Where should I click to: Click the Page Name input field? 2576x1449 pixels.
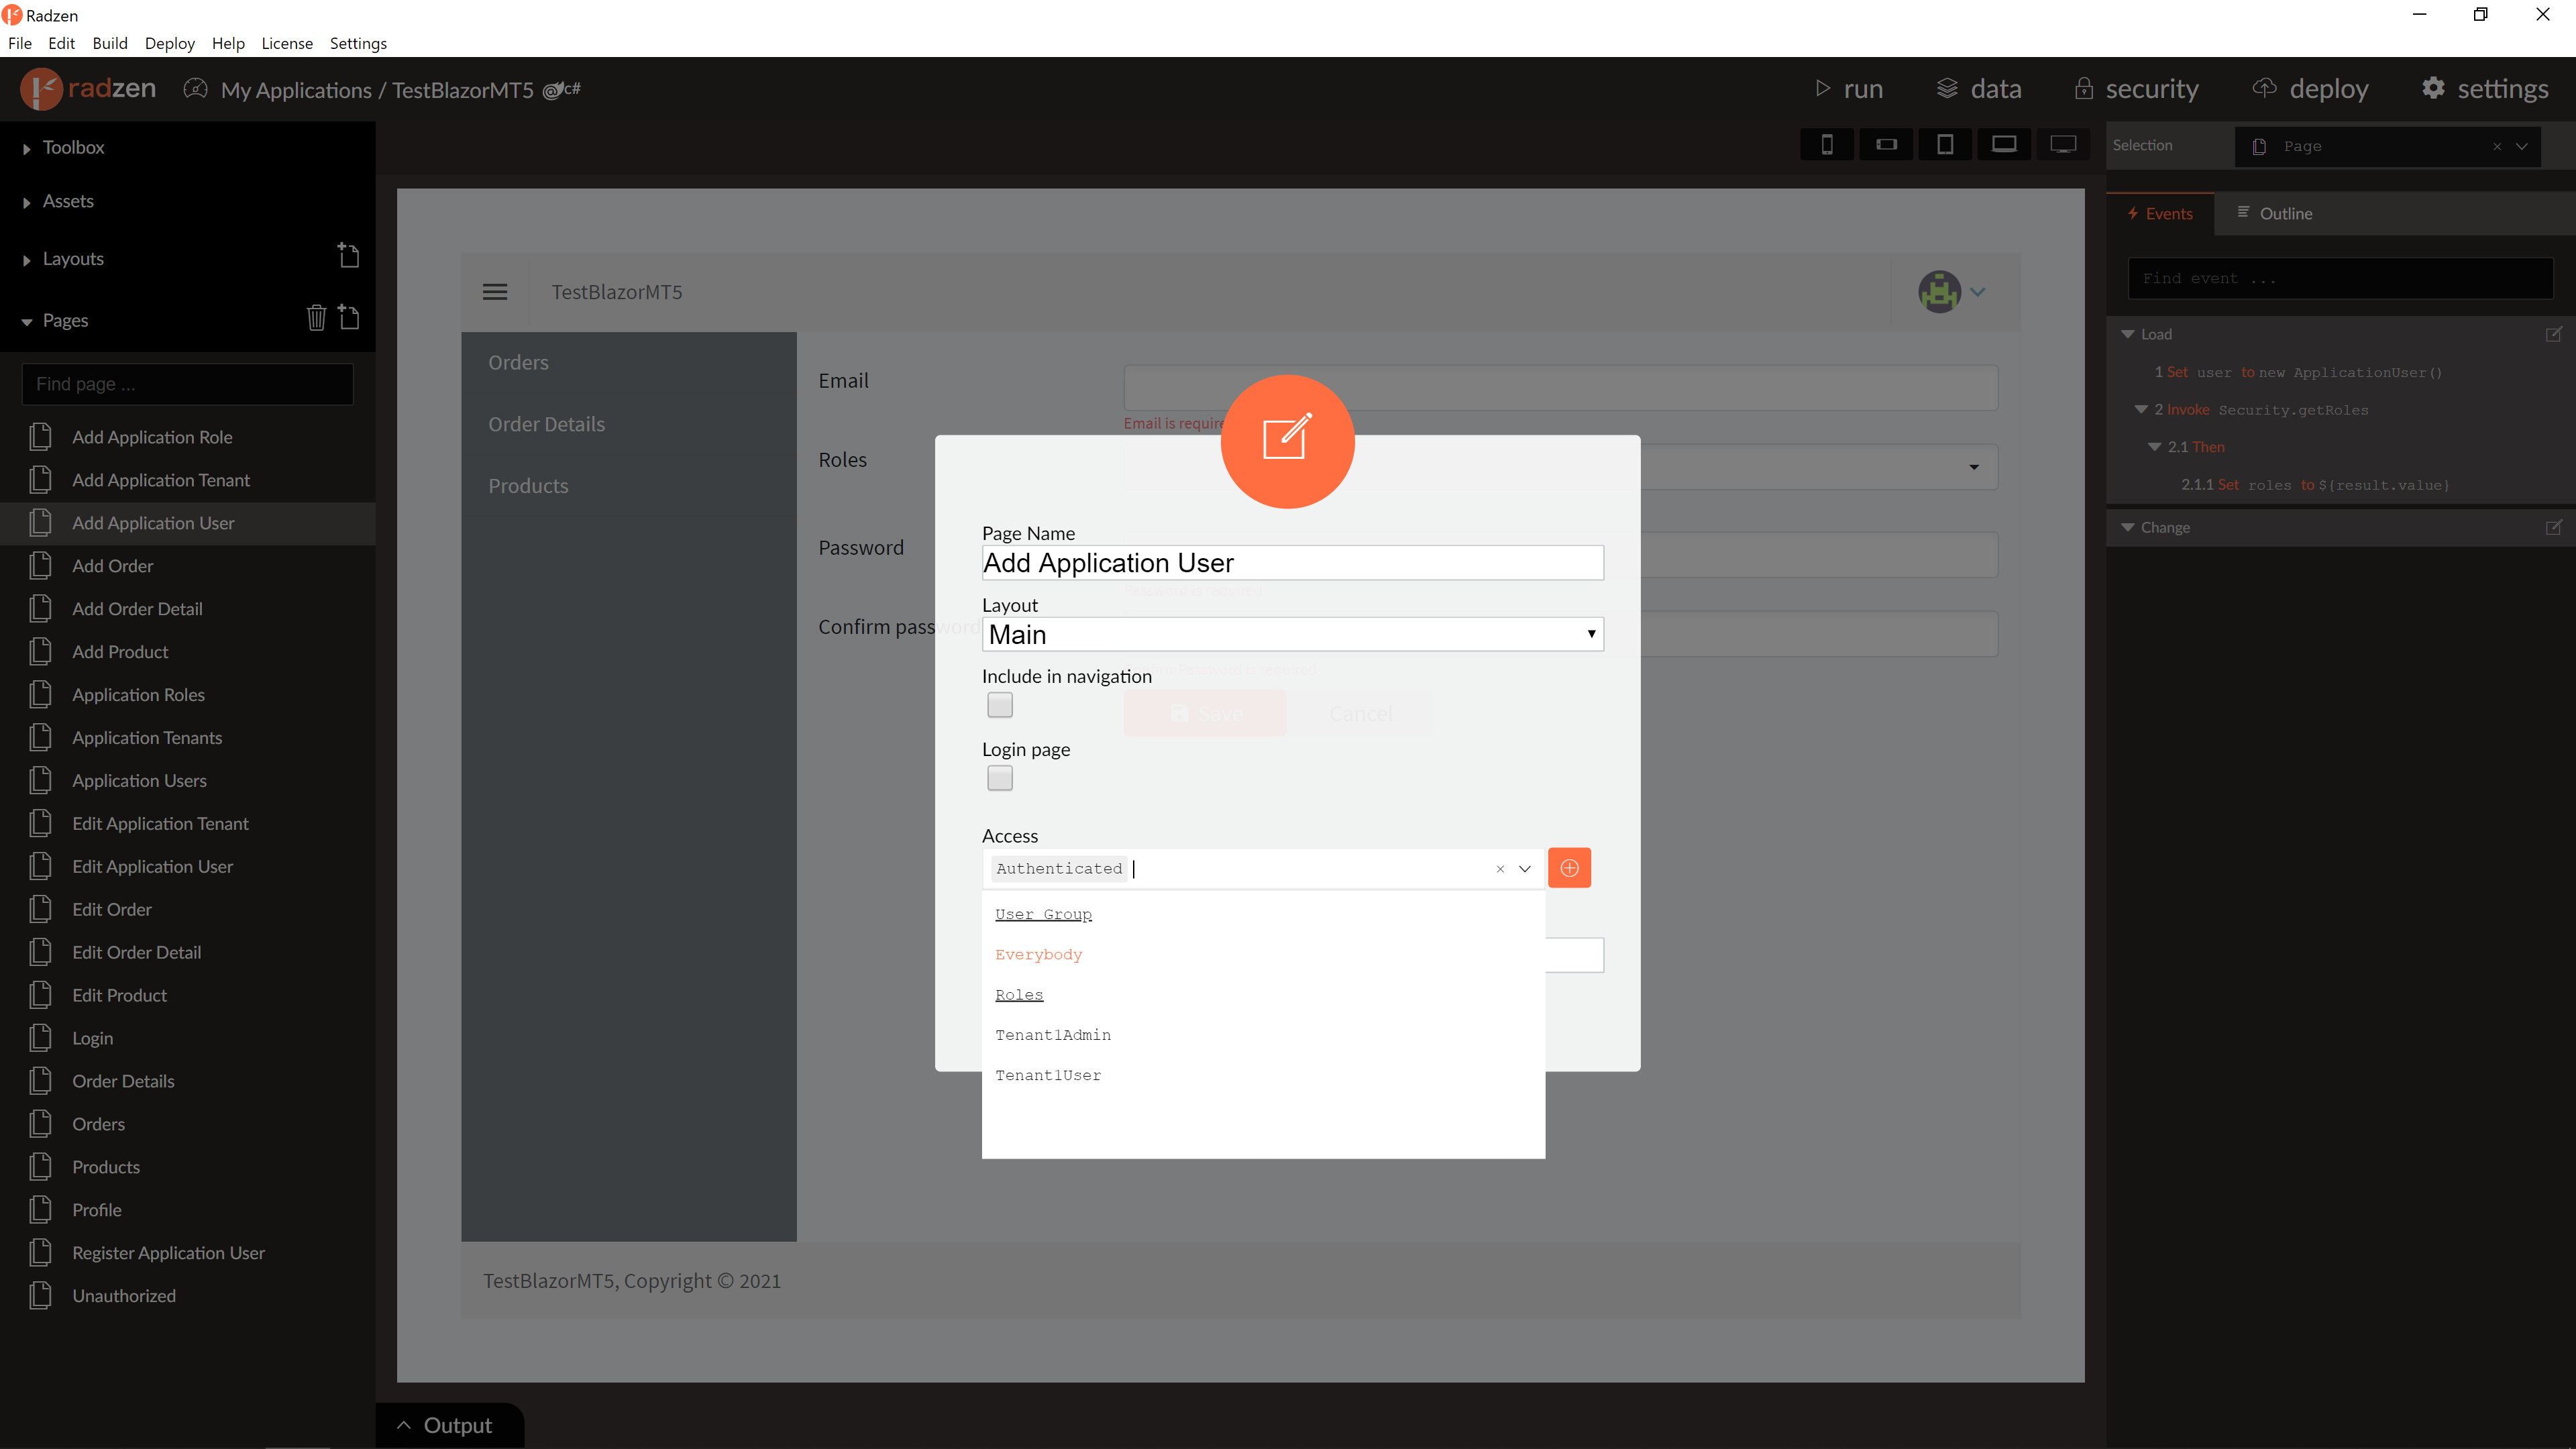pos(1293,562)
